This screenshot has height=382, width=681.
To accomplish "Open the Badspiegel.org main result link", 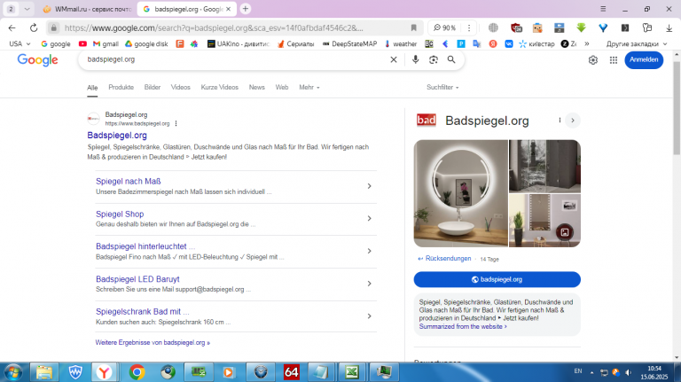I will point(117,136).
